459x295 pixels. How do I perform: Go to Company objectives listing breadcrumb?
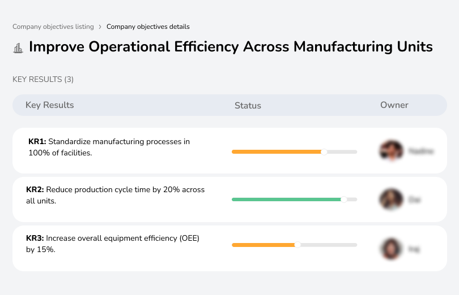53,27
